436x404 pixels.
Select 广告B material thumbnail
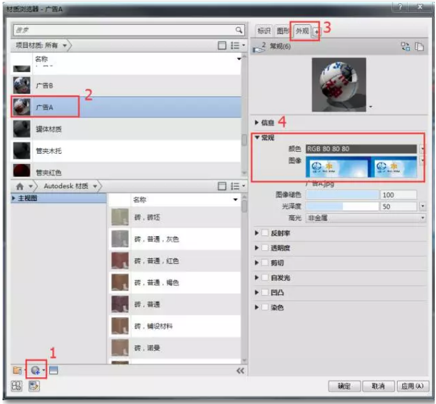coord(22,85)
